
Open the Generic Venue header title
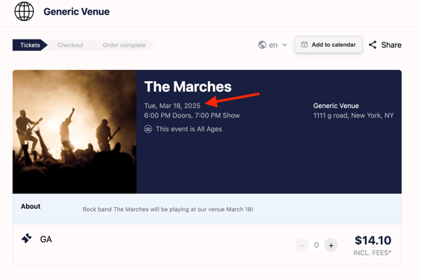(x=77, y=12)
